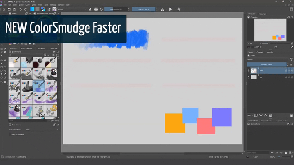Select the pan hand tool
Screen dimensions: 294x165
pos(5,82)
